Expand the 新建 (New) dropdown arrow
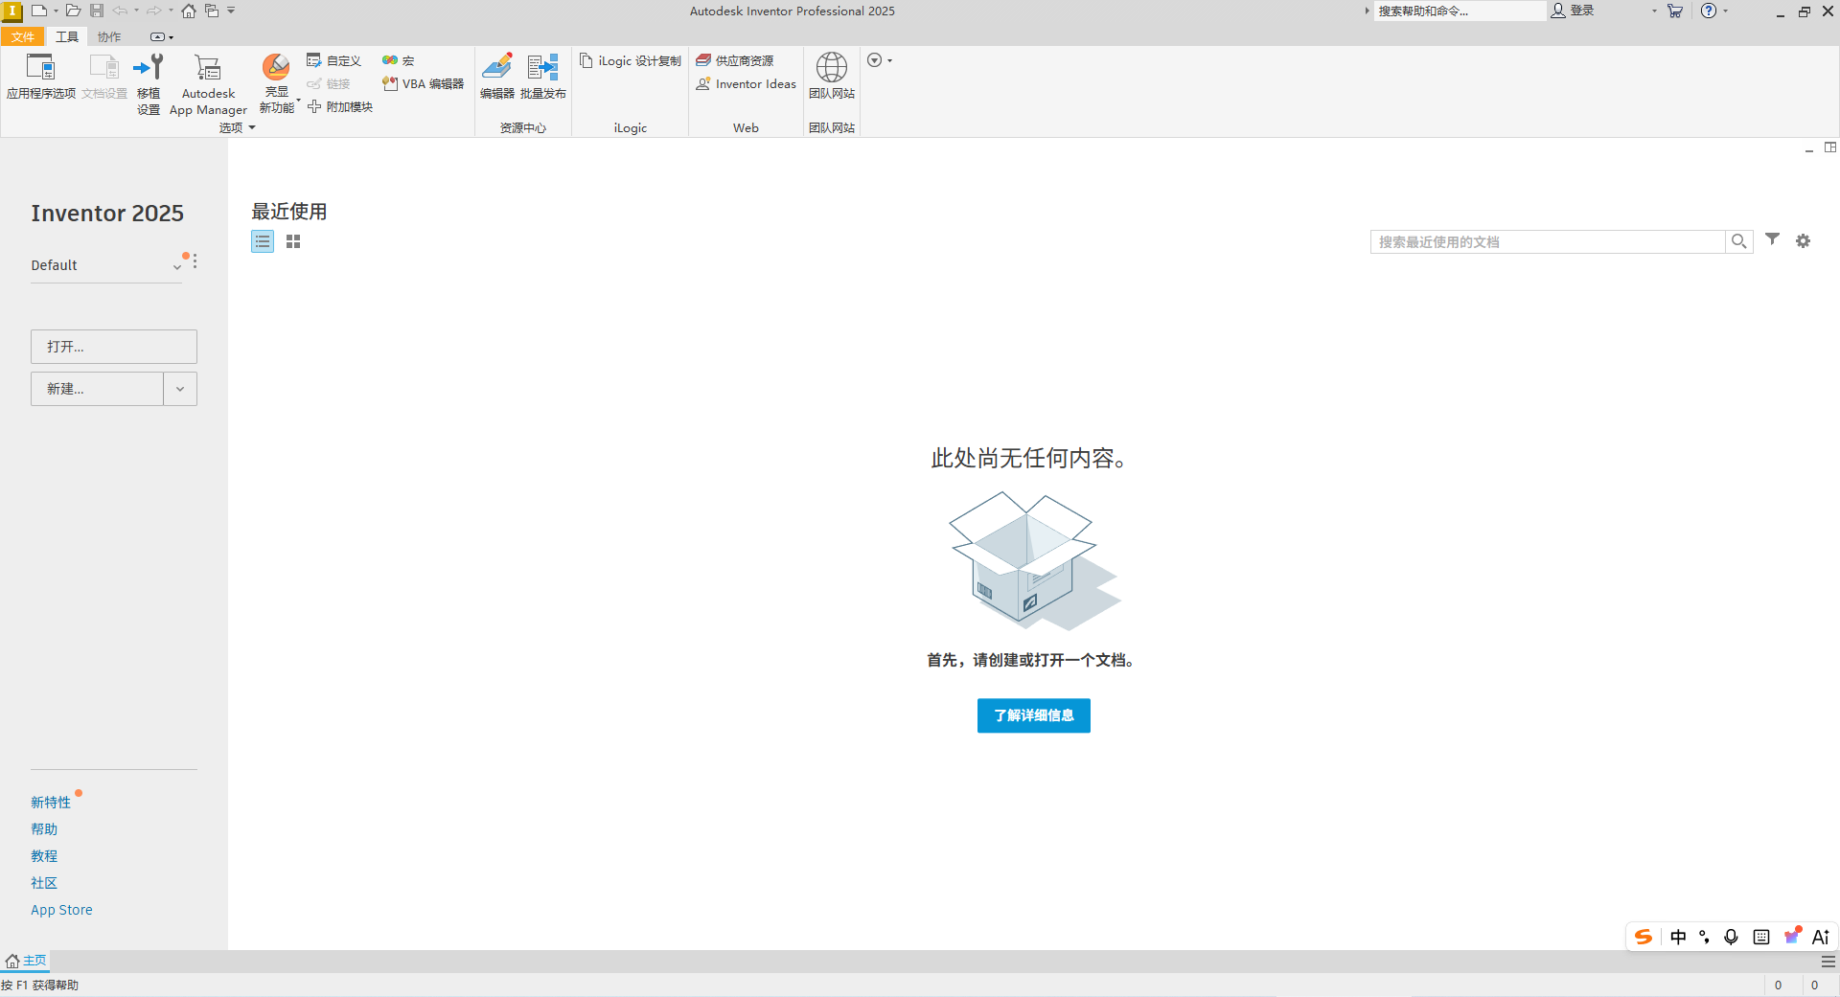Screen dimensions: 1840x997 180,389
